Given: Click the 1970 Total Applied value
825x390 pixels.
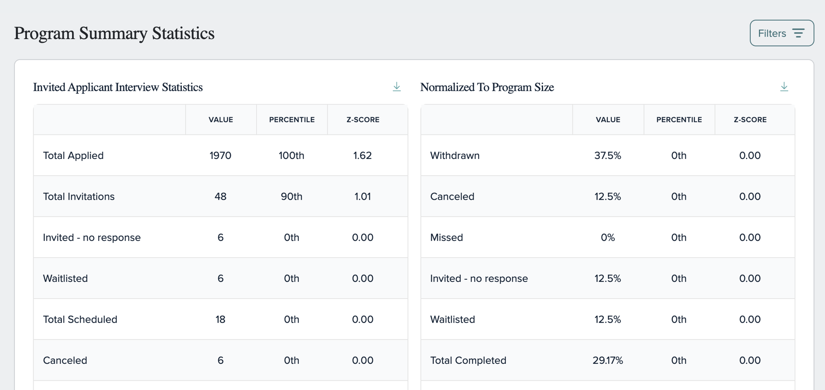Looking at the screenshot, I should point(220,155).
